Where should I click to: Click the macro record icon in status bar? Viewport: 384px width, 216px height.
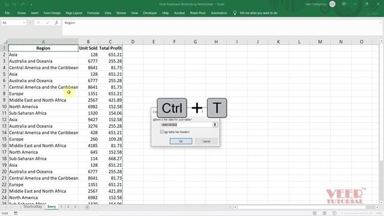click(x=16, y=214)
